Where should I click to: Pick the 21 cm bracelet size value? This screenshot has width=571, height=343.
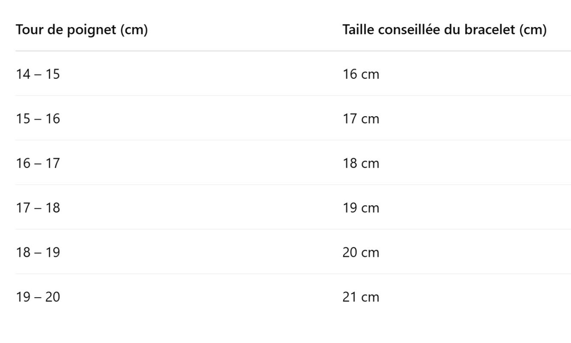tap(361, 297)
